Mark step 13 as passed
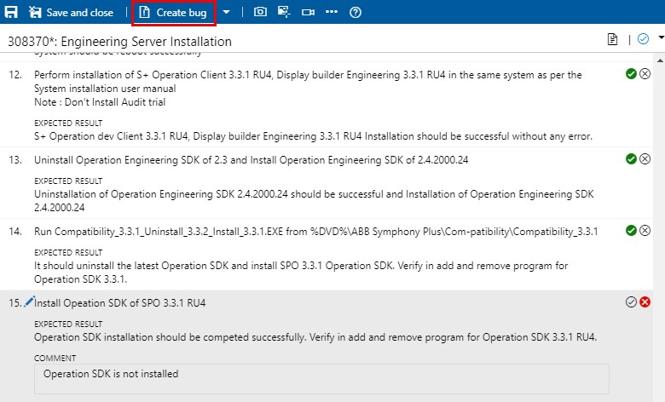The image size is (665, 402). [631, 159]
